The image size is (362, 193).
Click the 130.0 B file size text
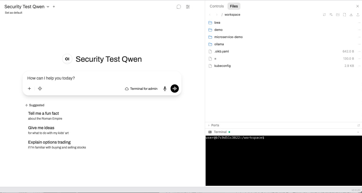348,59
